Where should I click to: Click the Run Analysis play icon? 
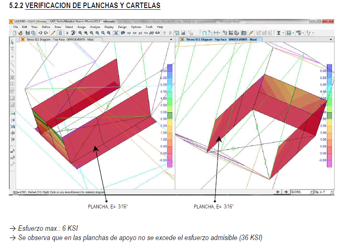pos(67,32)
